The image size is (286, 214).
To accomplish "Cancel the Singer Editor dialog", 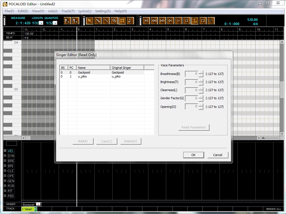I will pos(218,155).
